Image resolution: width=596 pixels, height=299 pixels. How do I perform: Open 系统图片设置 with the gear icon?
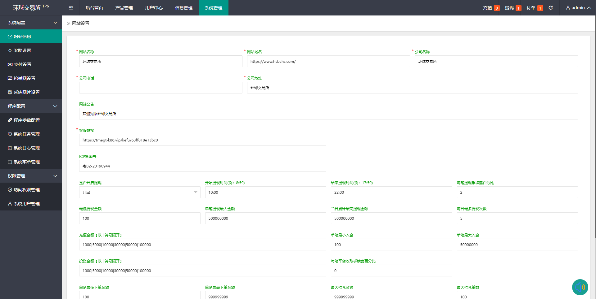click(x=26, y=92)
